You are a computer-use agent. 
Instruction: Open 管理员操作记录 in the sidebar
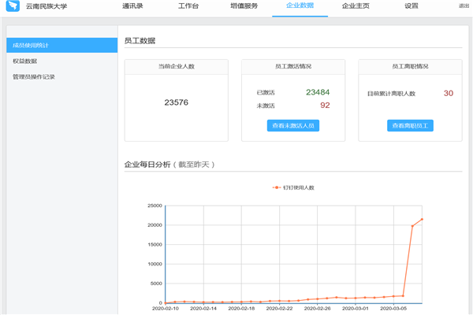[33, 77]
